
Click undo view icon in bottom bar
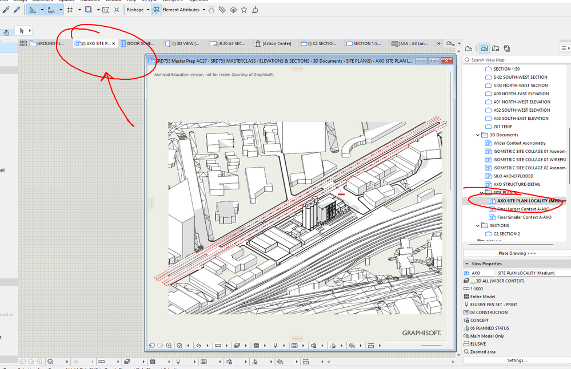151,346
